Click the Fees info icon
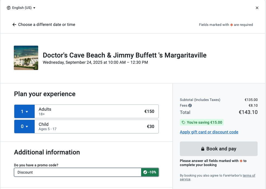Image resolution: width=266 pixels, height=189 pixels. 190,106
